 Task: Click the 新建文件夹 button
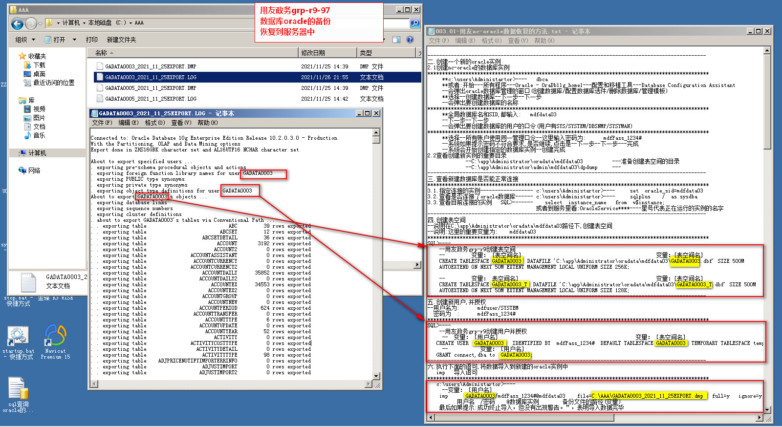(x=121, y=40)
